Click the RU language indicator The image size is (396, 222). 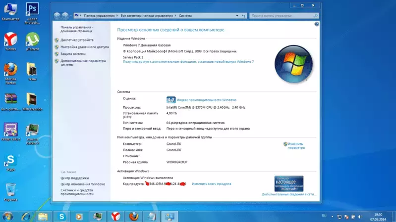[324, 216]
